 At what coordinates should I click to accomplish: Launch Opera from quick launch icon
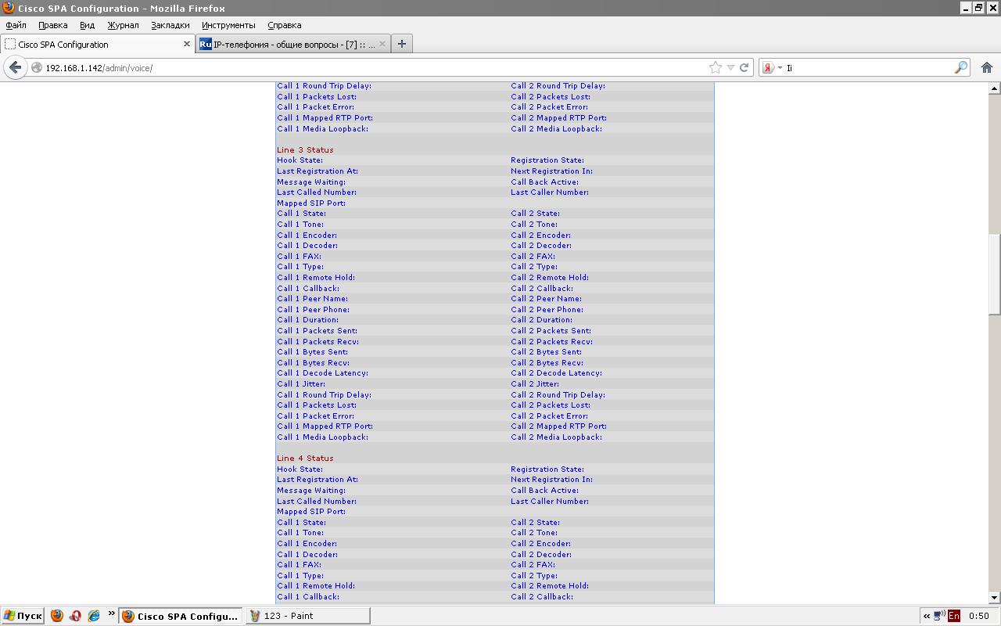point(75,616)
